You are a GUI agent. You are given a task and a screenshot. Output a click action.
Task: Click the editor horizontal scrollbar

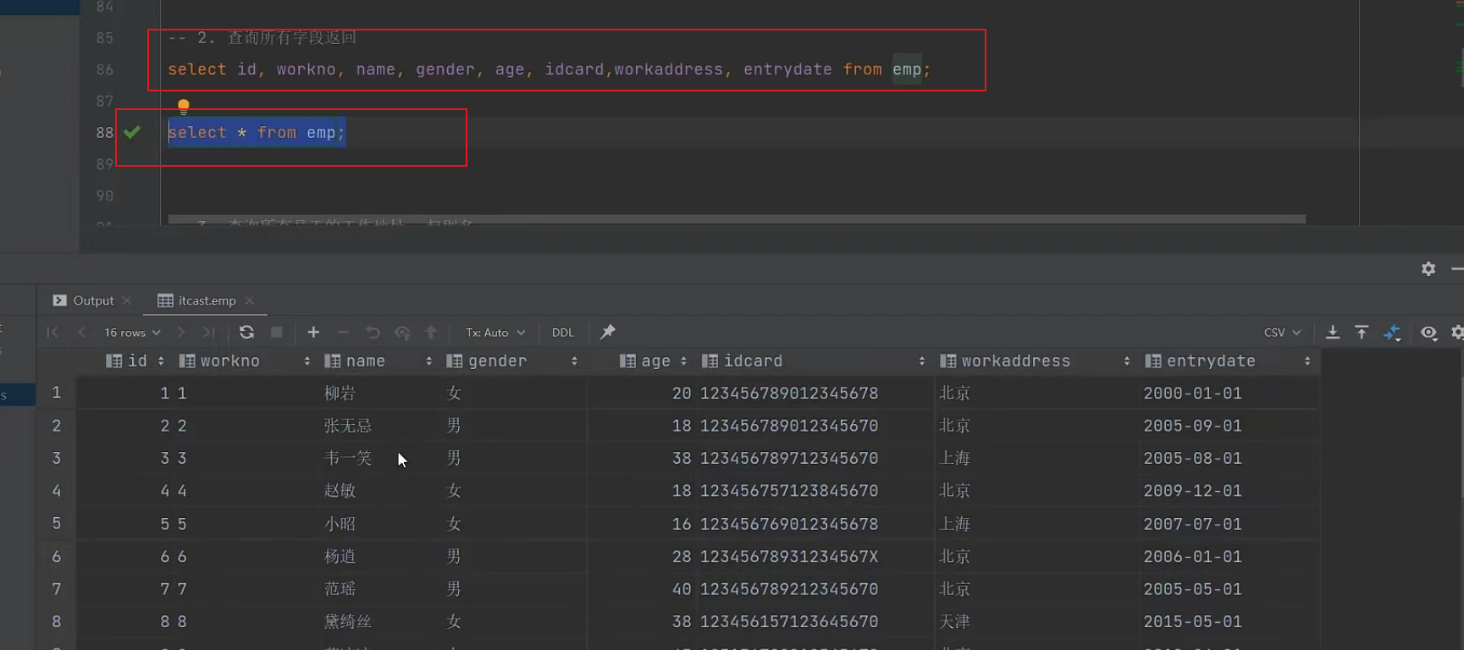pyautogui.click(x=737, y=219)
